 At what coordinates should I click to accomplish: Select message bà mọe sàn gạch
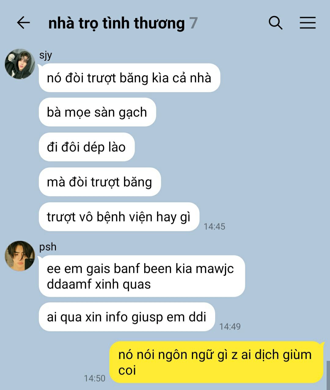(x=97, y=112)
